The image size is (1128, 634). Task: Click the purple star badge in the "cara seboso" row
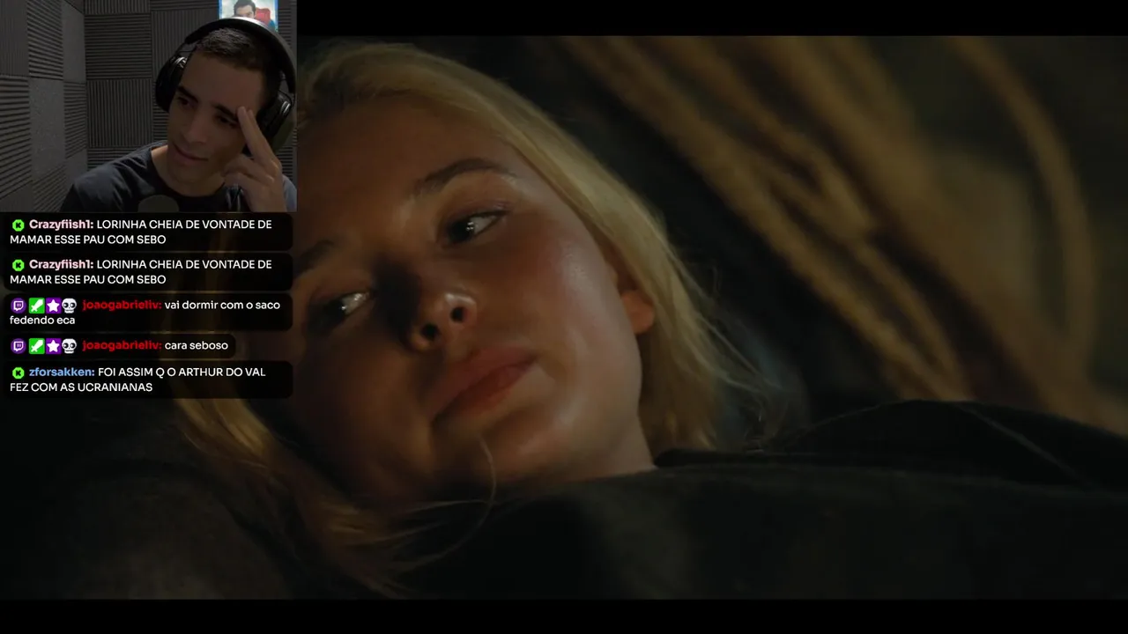click(x=53, y=346)
